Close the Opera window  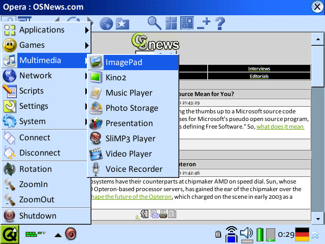317,7
